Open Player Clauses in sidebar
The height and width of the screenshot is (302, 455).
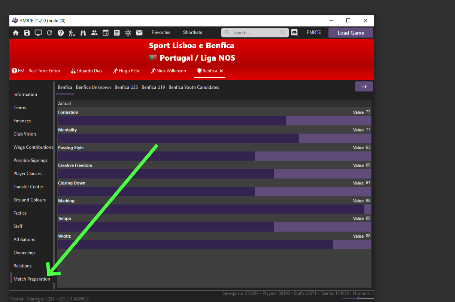click(27, 174)
